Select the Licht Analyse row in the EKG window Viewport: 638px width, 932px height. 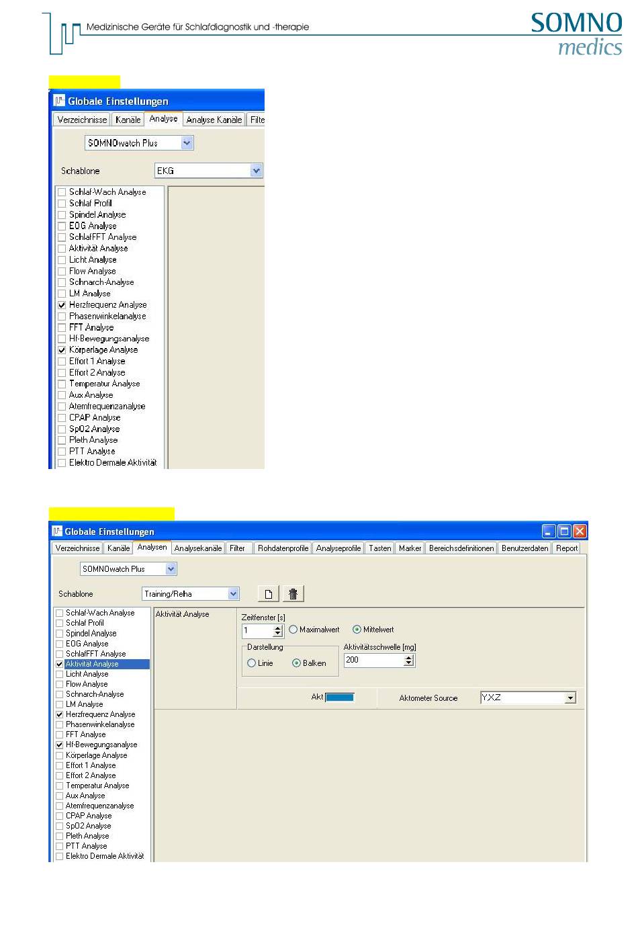pyautogui.click(x=93, y=260)
